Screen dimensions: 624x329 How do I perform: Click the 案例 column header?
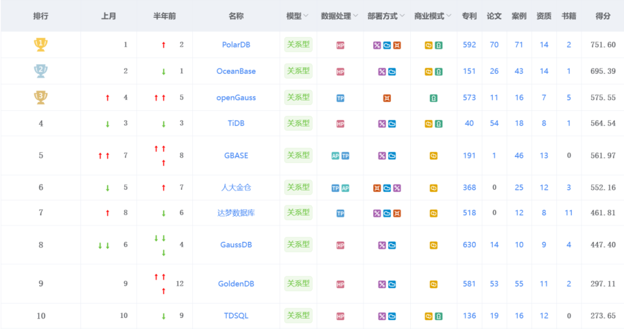coord(519,16)
